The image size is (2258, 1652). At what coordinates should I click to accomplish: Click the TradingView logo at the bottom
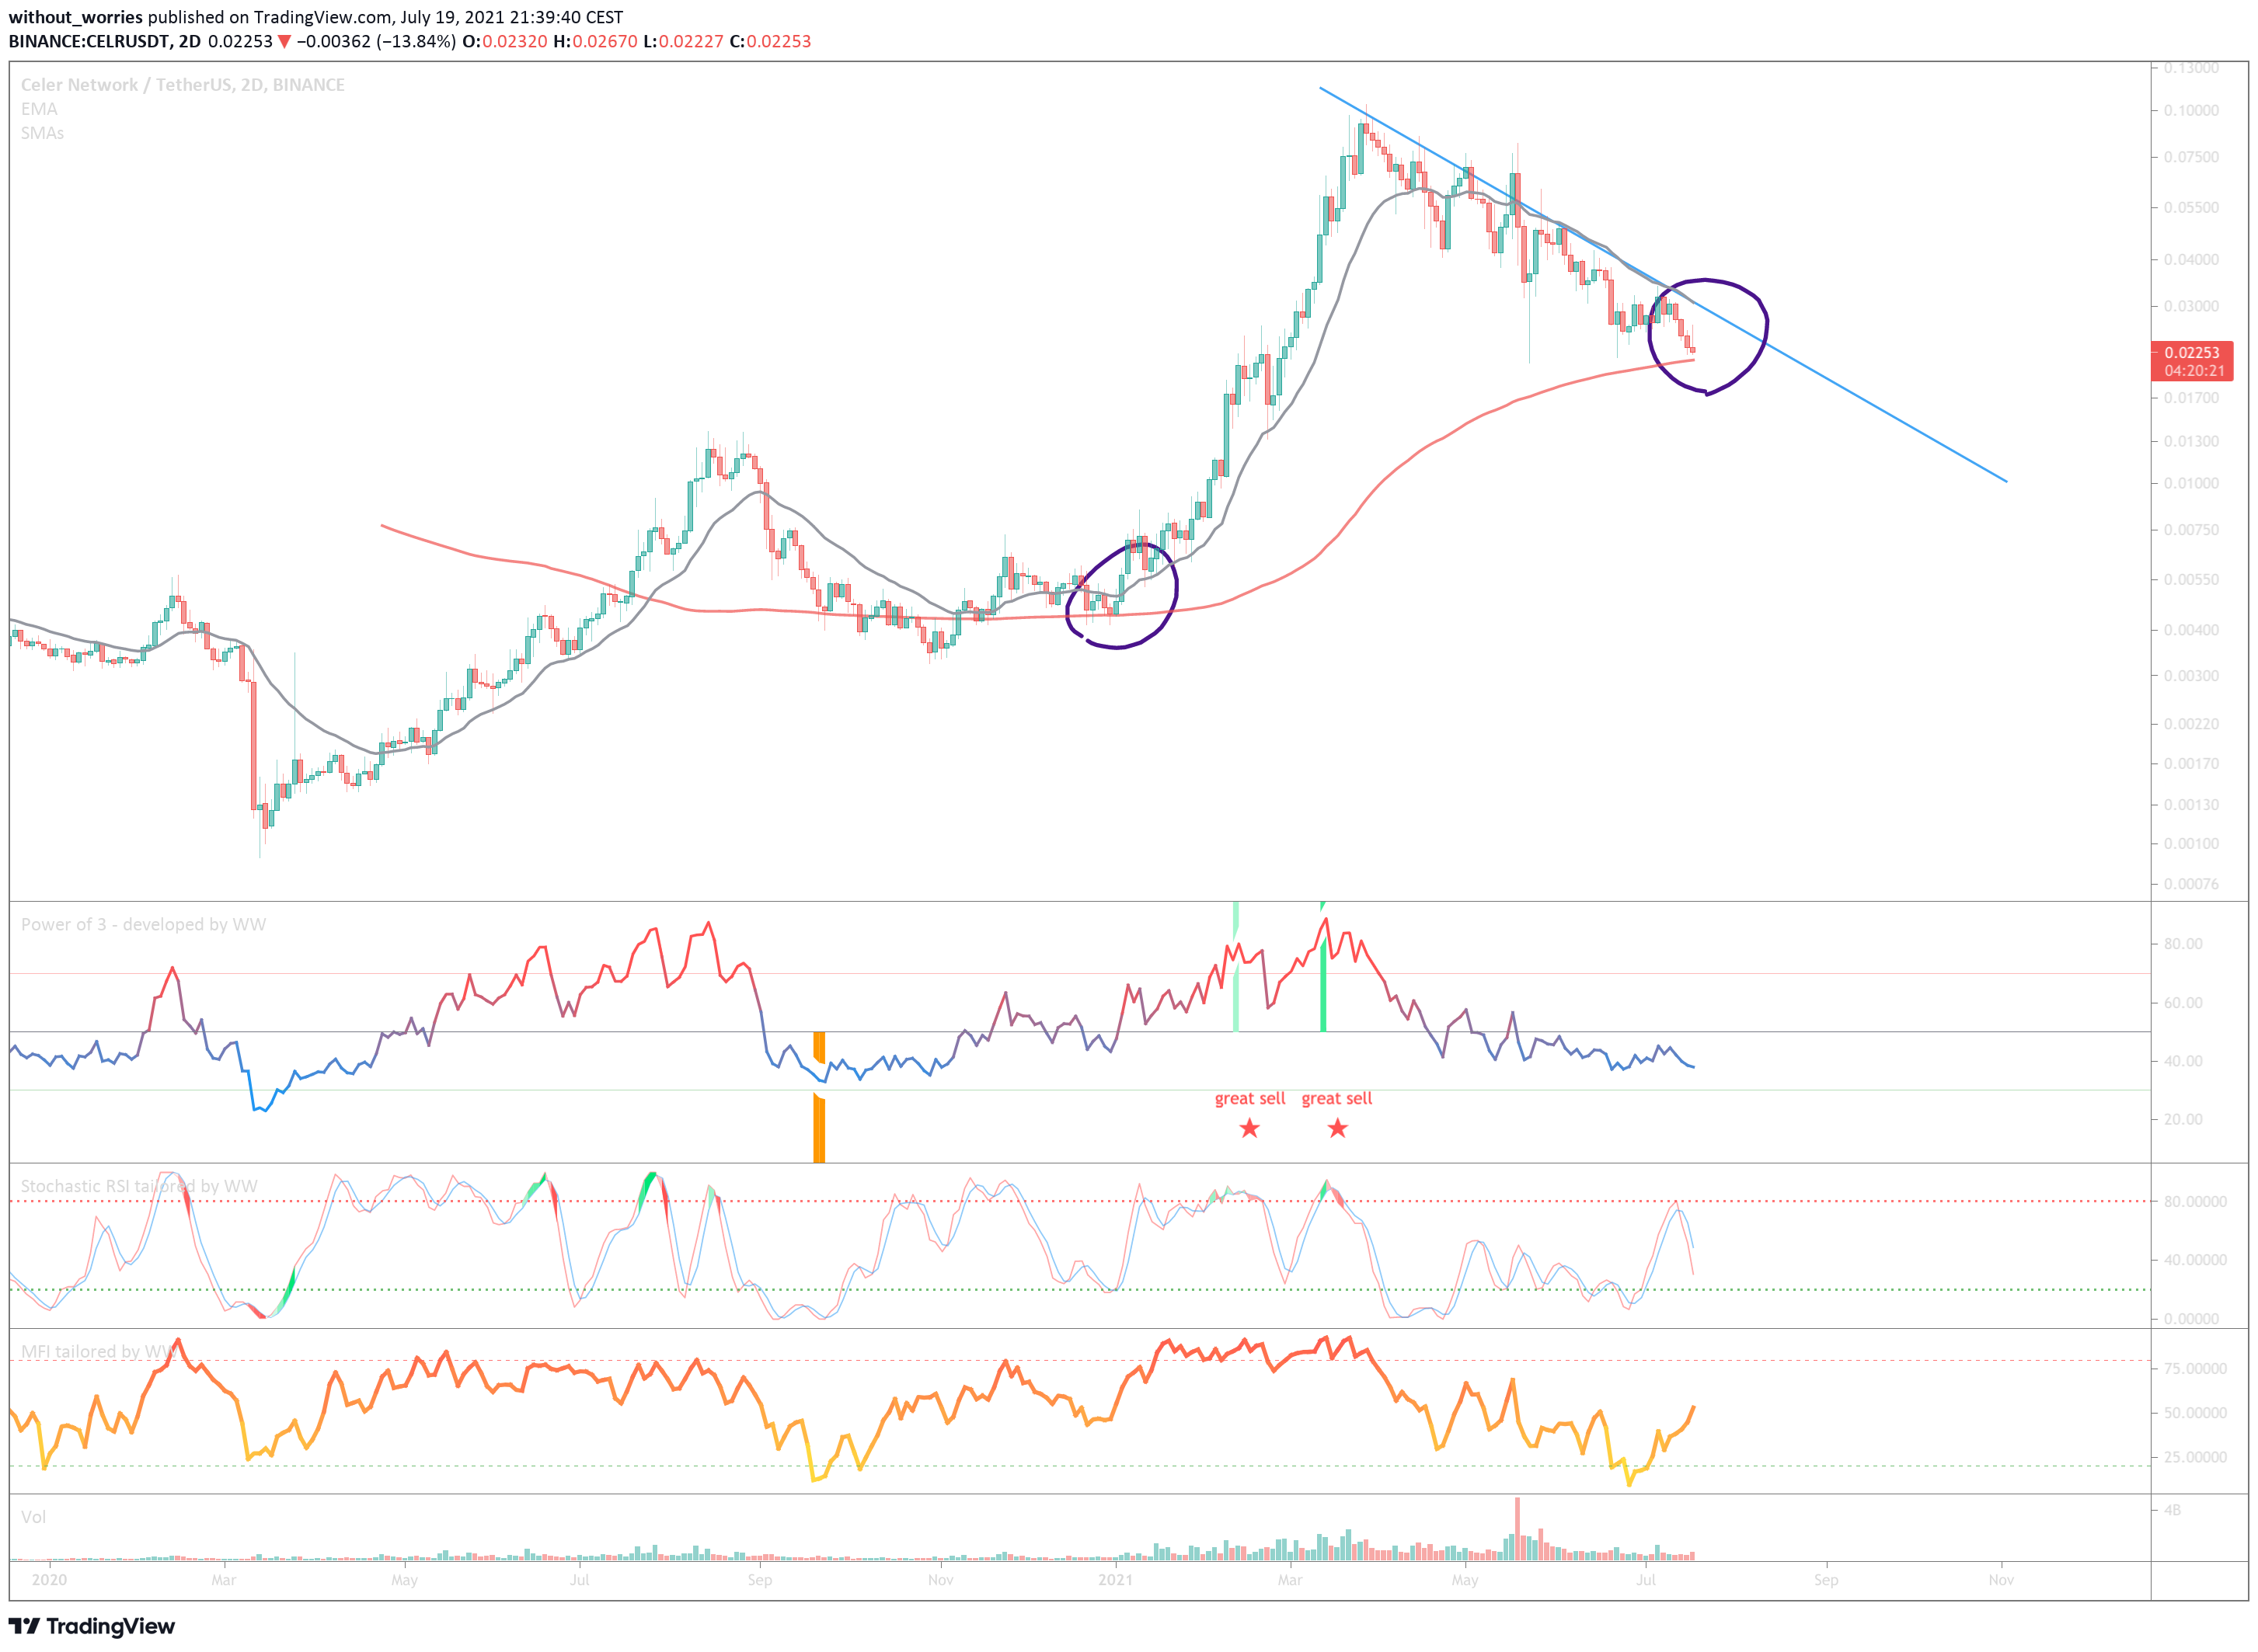pos(92,1626)
